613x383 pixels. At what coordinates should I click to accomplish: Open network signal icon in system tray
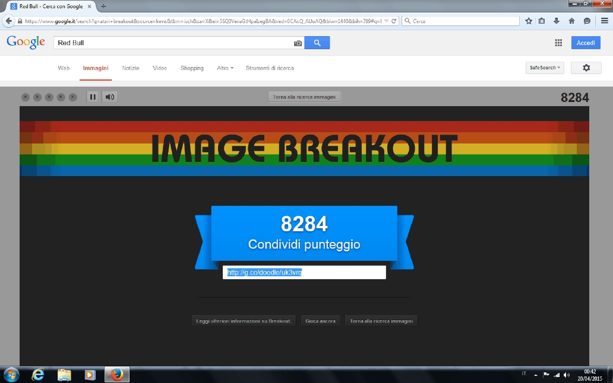tap(557, 375)
